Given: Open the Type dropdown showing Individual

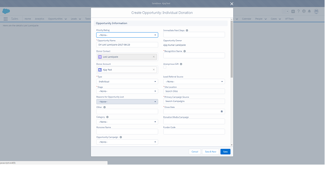Looking at the screenshot, I should [127, 82].
